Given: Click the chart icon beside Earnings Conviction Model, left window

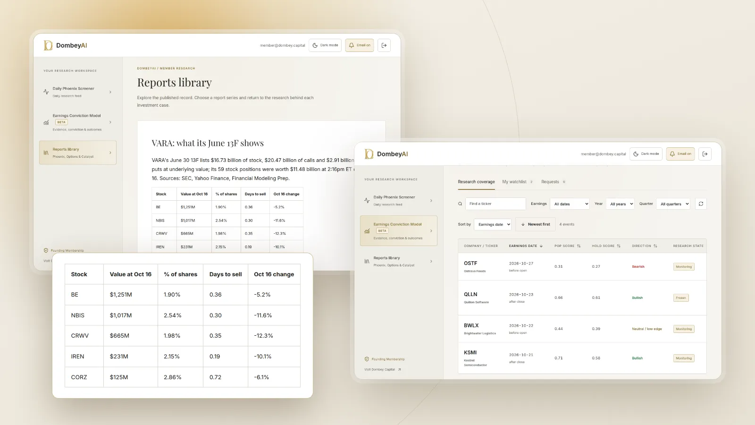Looking at the screenshot, I should click(x=46, y=122).
